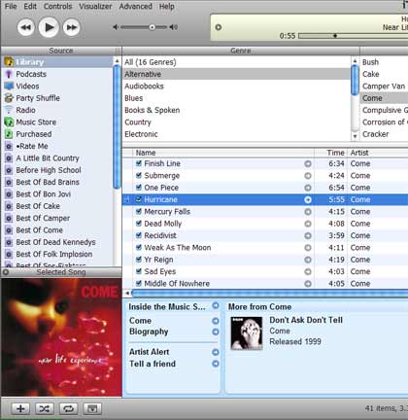Click the rewind previous track button

click(x=25, y=27)
